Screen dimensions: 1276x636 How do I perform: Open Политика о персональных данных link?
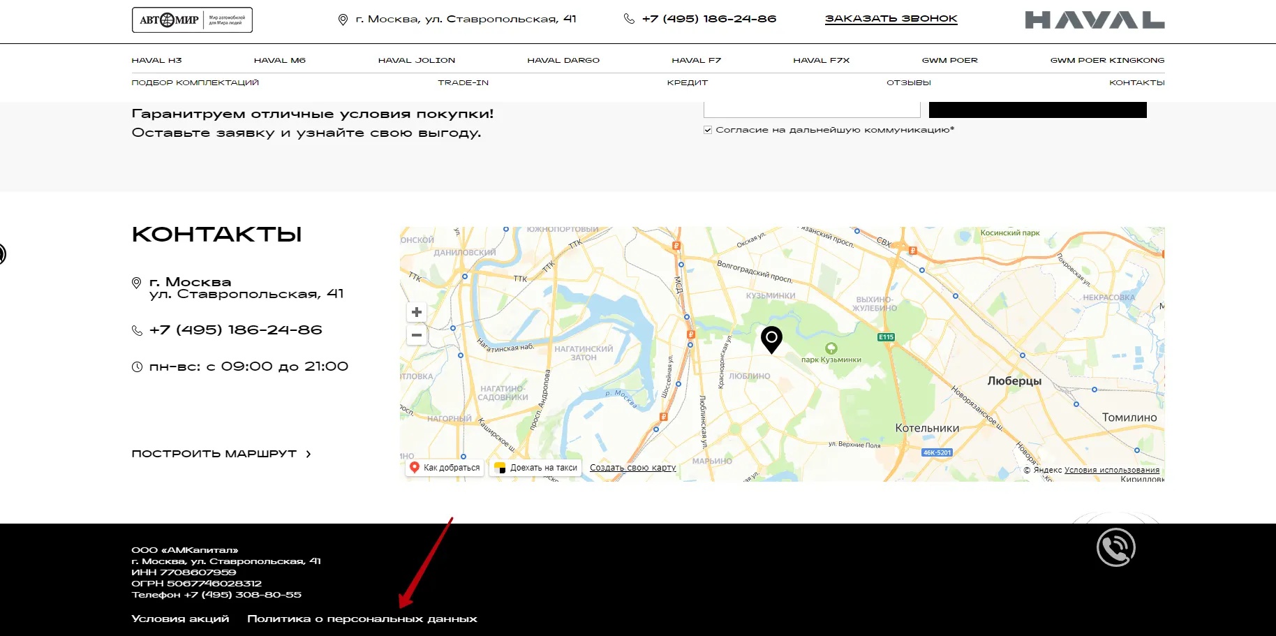[362, 619]
